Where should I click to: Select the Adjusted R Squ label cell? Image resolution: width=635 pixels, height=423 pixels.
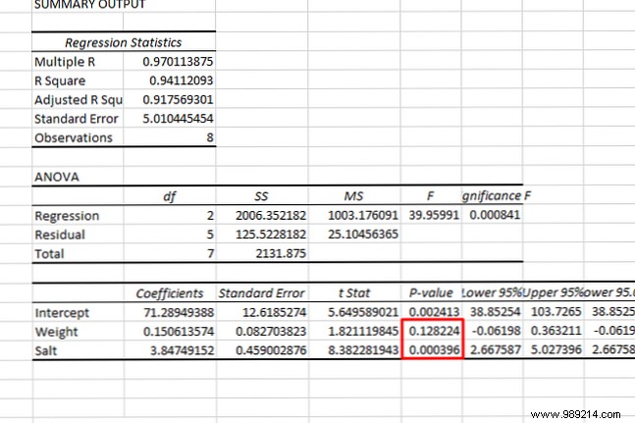79,100
